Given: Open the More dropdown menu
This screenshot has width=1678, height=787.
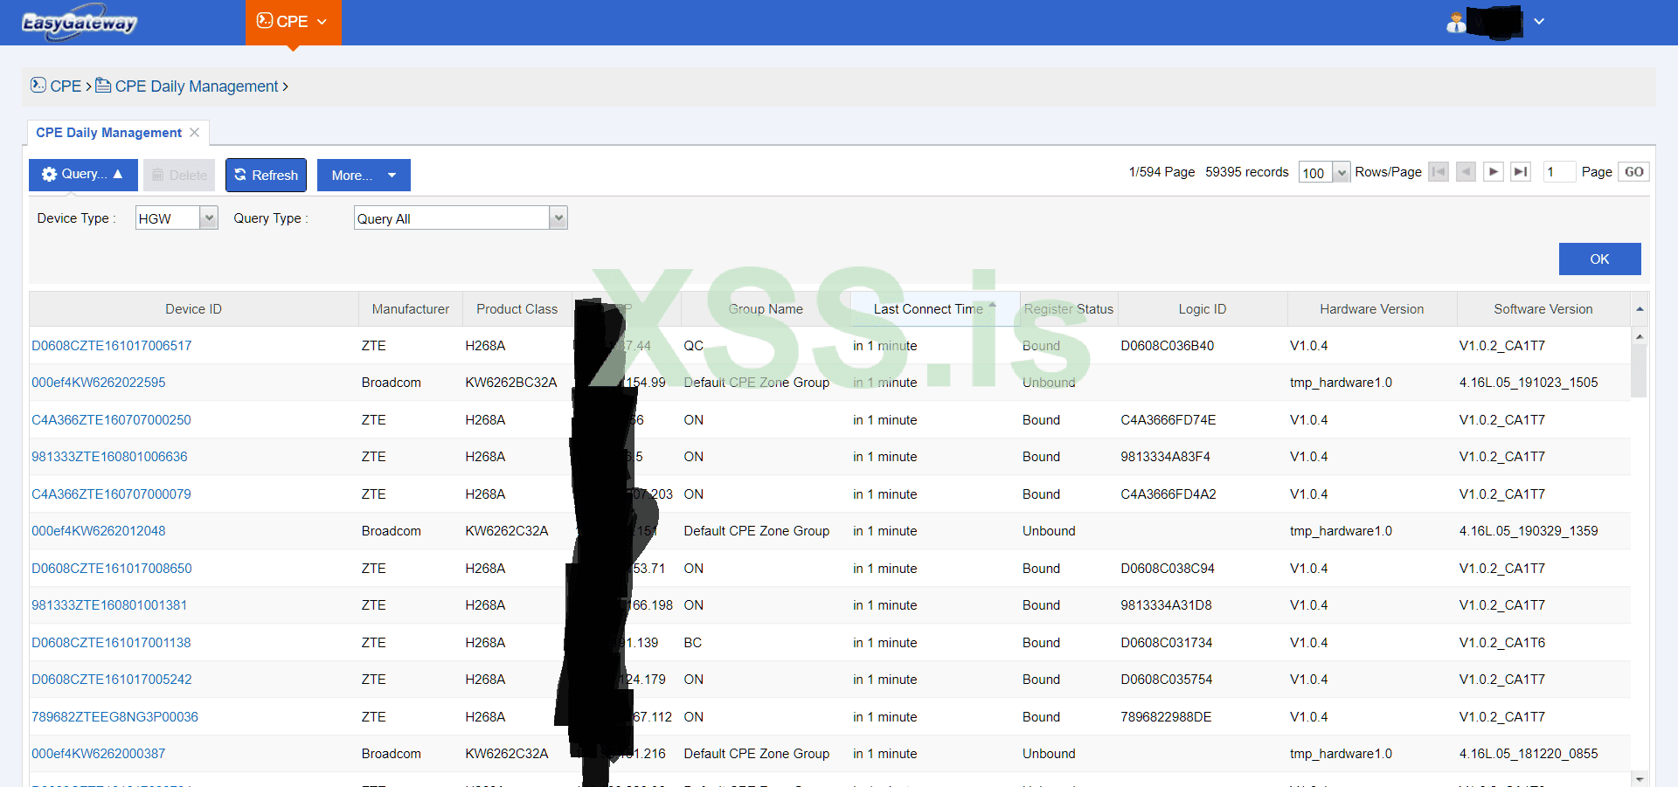Looking at the screenshot, I should 364,175.
